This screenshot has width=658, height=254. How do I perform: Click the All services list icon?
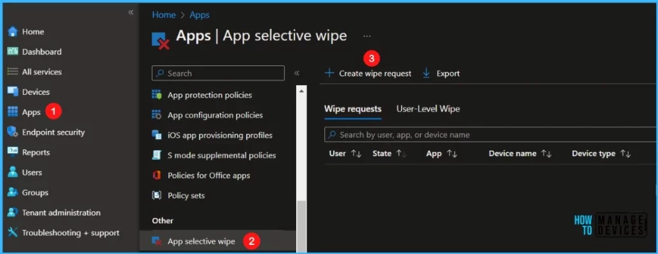pyautogui.click(x=13, y=72)
